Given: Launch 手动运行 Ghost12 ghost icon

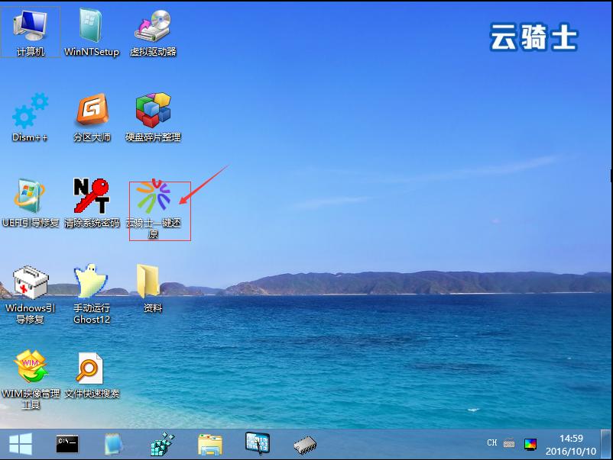Looking at the screenshot, I should [x=92, y=283].
